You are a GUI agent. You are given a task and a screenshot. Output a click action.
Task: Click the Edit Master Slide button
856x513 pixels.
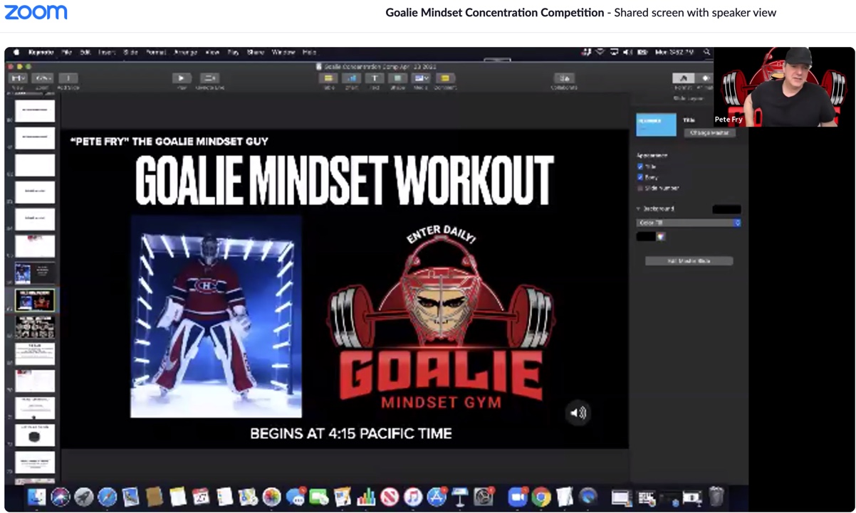[689, 261]
